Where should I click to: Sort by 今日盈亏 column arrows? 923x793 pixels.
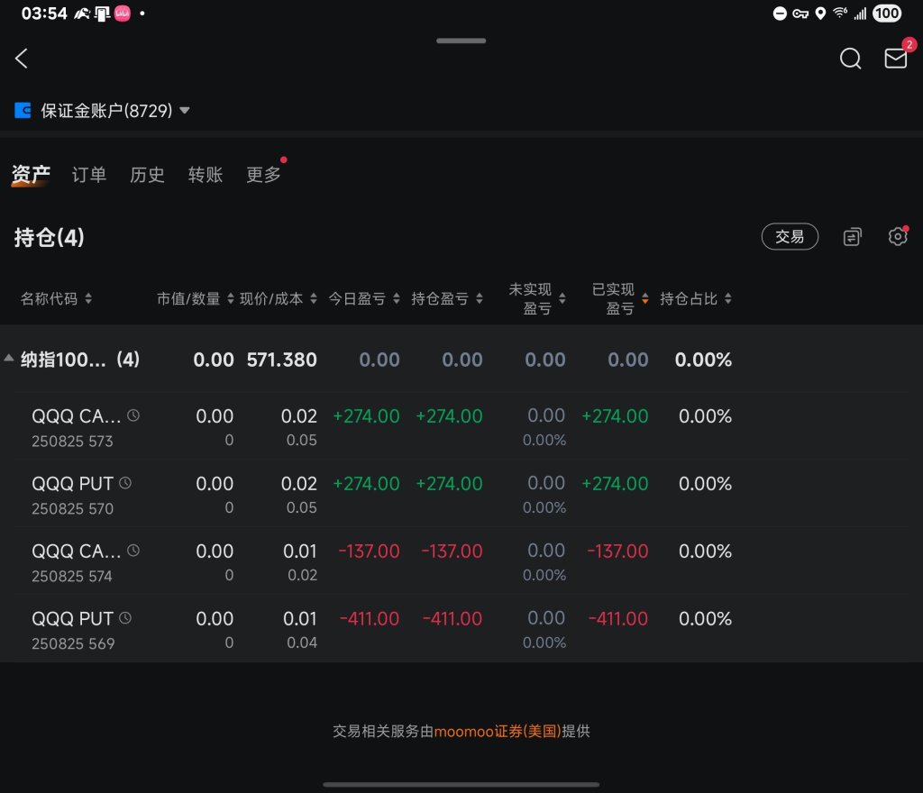[397, 298]
